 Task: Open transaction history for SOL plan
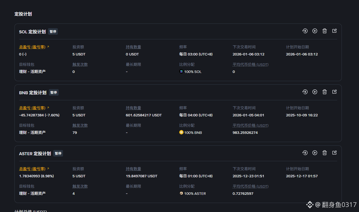click(305, 31)
